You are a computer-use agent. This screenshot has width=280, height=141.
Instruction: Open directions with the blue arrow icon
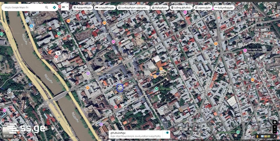[54, 7]
